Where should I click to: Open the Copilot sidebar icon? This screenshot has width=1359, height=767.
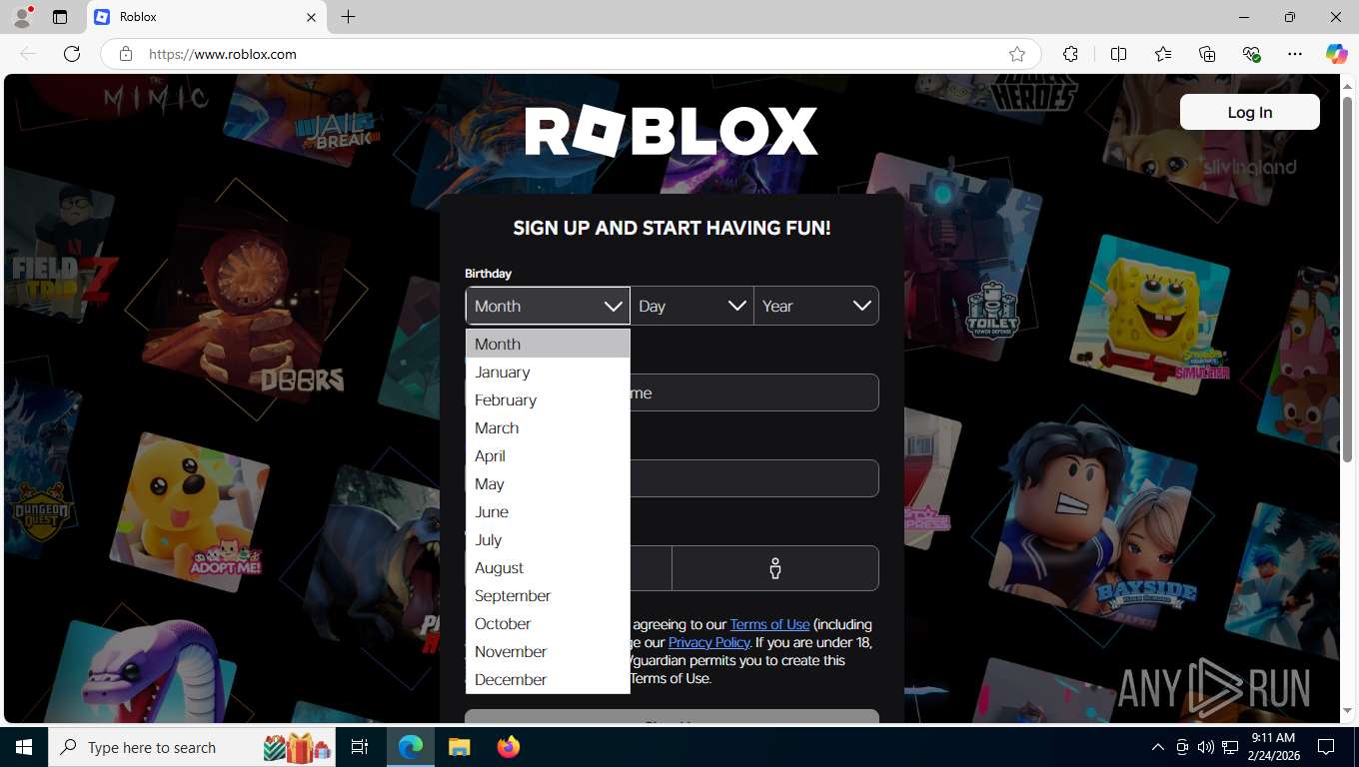(1336, 54)
